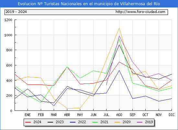The height and width of the screenshot is (130, 178).
Task: Select the 2019 legend label
Action: coord(149,122)
